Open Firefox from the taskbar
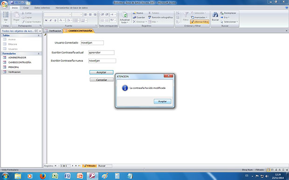This screenshot has height=180, width=289. [x=43, y=176]
